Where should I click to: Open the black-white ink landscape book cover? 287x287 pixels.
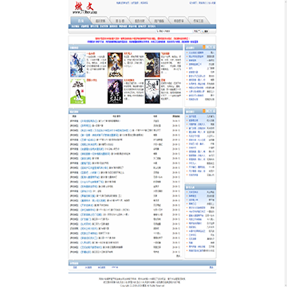152,92
